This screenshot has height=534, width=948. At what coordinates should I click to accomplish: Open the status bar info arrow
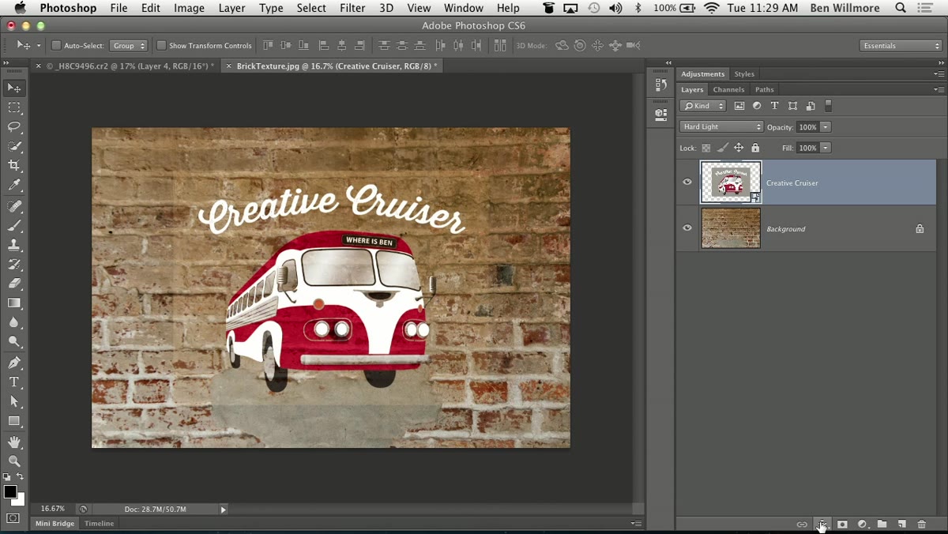tap(223, 510)
